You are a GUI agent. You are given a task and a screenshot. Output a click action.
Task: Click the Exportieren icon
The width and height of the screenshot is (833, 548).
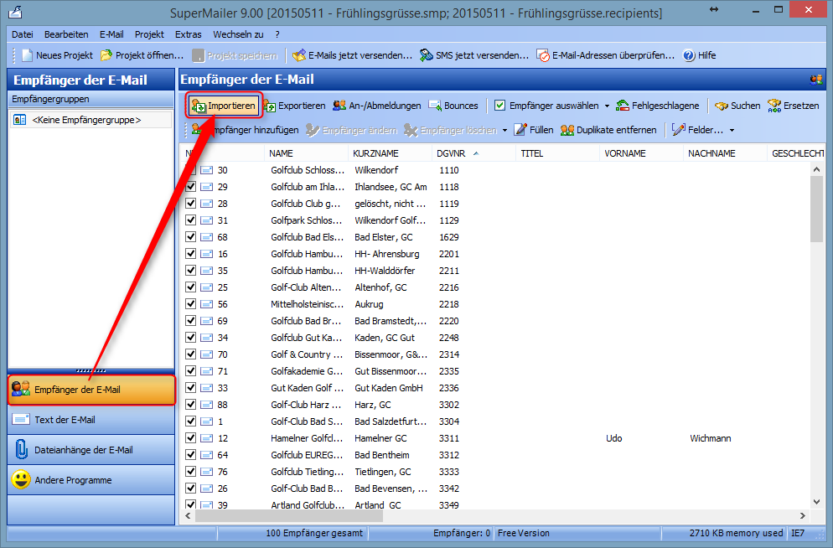(271, 106)
